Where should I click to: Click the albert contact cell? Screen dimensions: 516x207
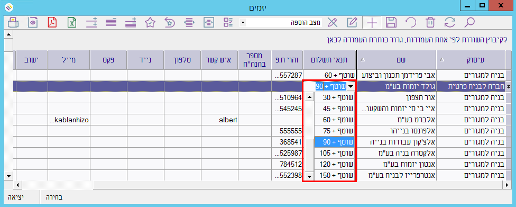(x=219, y=120)
